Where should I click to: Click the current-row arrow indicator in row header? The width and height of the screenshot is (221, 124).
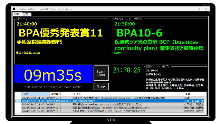point(16,101)
